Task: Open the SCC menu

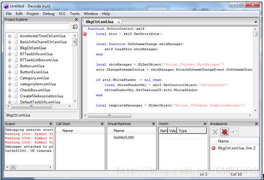Action: tap(62, 14)
